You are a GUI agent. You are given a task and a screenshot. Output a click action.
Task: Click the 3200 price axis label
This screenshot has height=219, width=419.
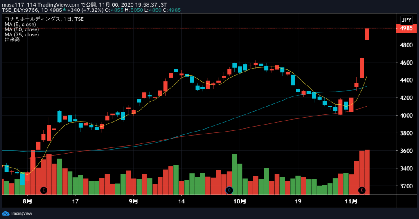(406, 186)
